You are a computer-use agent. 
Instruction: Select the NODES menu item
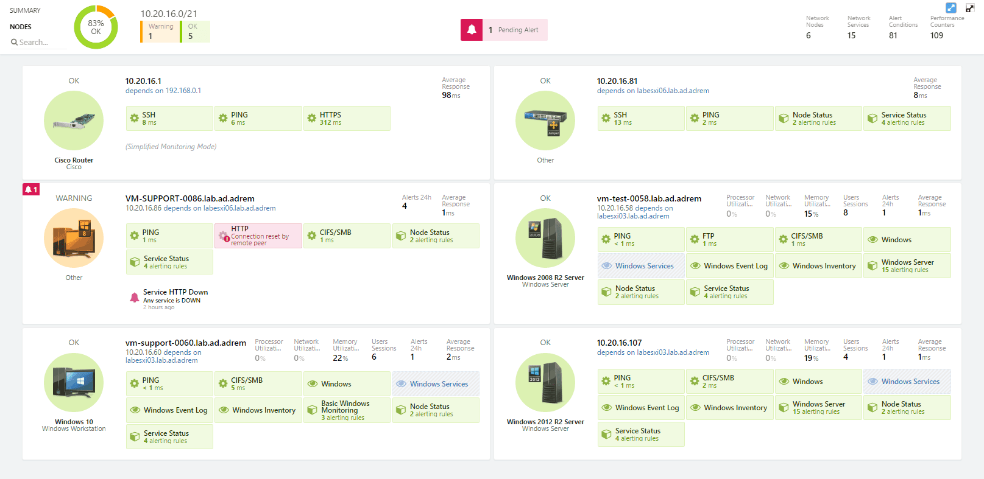[x=21, y=27]
